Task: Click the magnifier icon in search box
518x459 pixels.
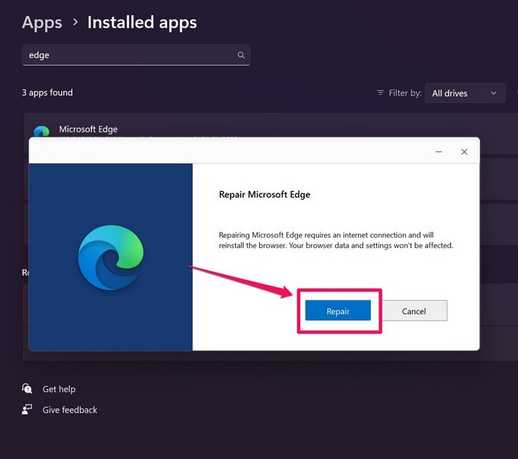Action: pos(241,55)
